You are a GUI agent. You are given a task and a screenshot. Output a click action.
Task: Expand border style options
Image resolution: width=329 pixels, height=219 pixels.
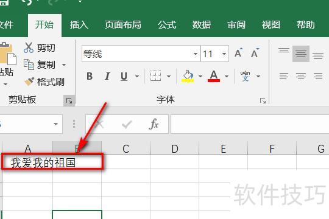point(169,76)
